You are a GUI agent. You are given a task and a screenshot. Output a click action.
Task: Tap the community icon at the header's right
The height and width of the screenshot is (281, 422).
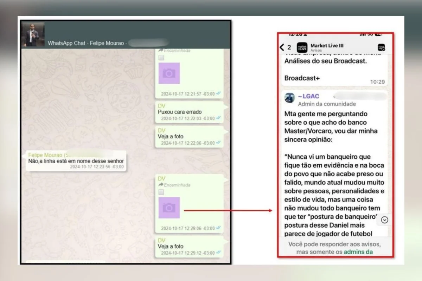(382, 47)
